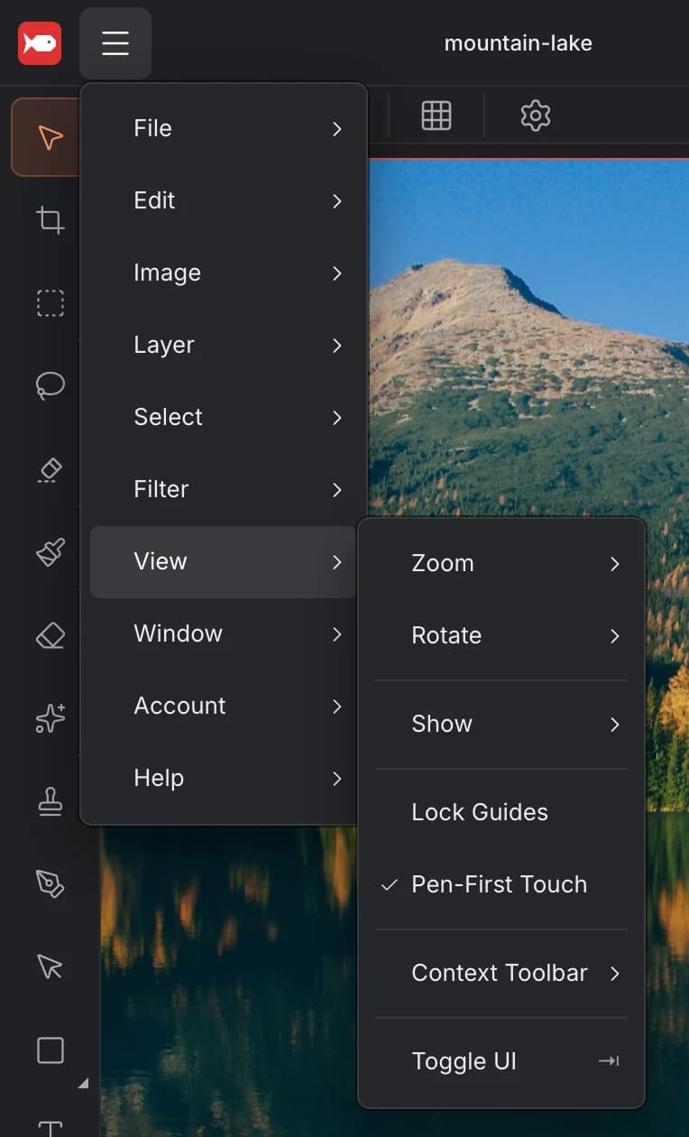Open the Image menu
689x1137 pixels.
point(224,273)
